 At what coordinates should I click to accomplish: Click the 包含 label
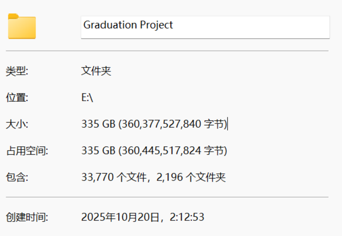(17, 177)
